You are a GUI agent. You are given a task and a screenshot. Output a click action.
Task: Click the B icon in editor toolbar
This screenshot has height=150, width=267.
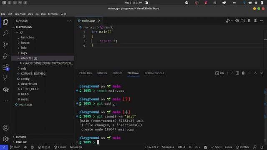(249, 20)
